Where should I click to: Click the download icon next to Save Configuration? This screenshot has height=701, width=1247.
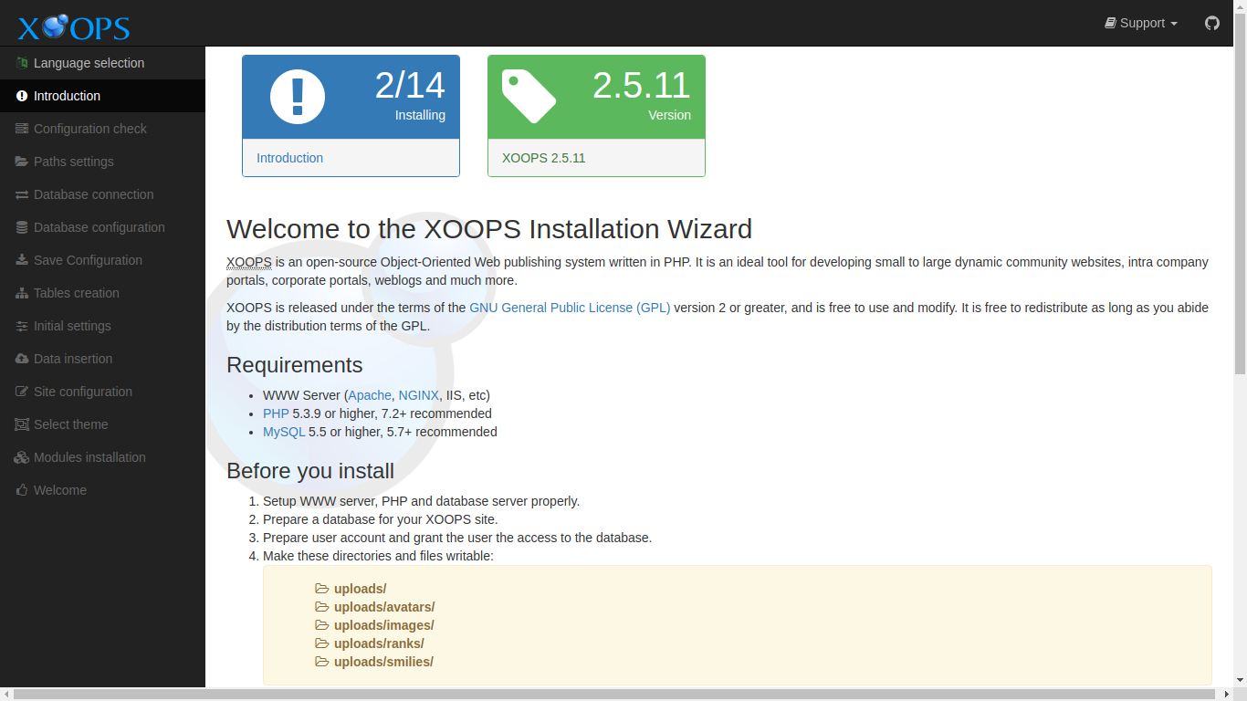(21, 260)
